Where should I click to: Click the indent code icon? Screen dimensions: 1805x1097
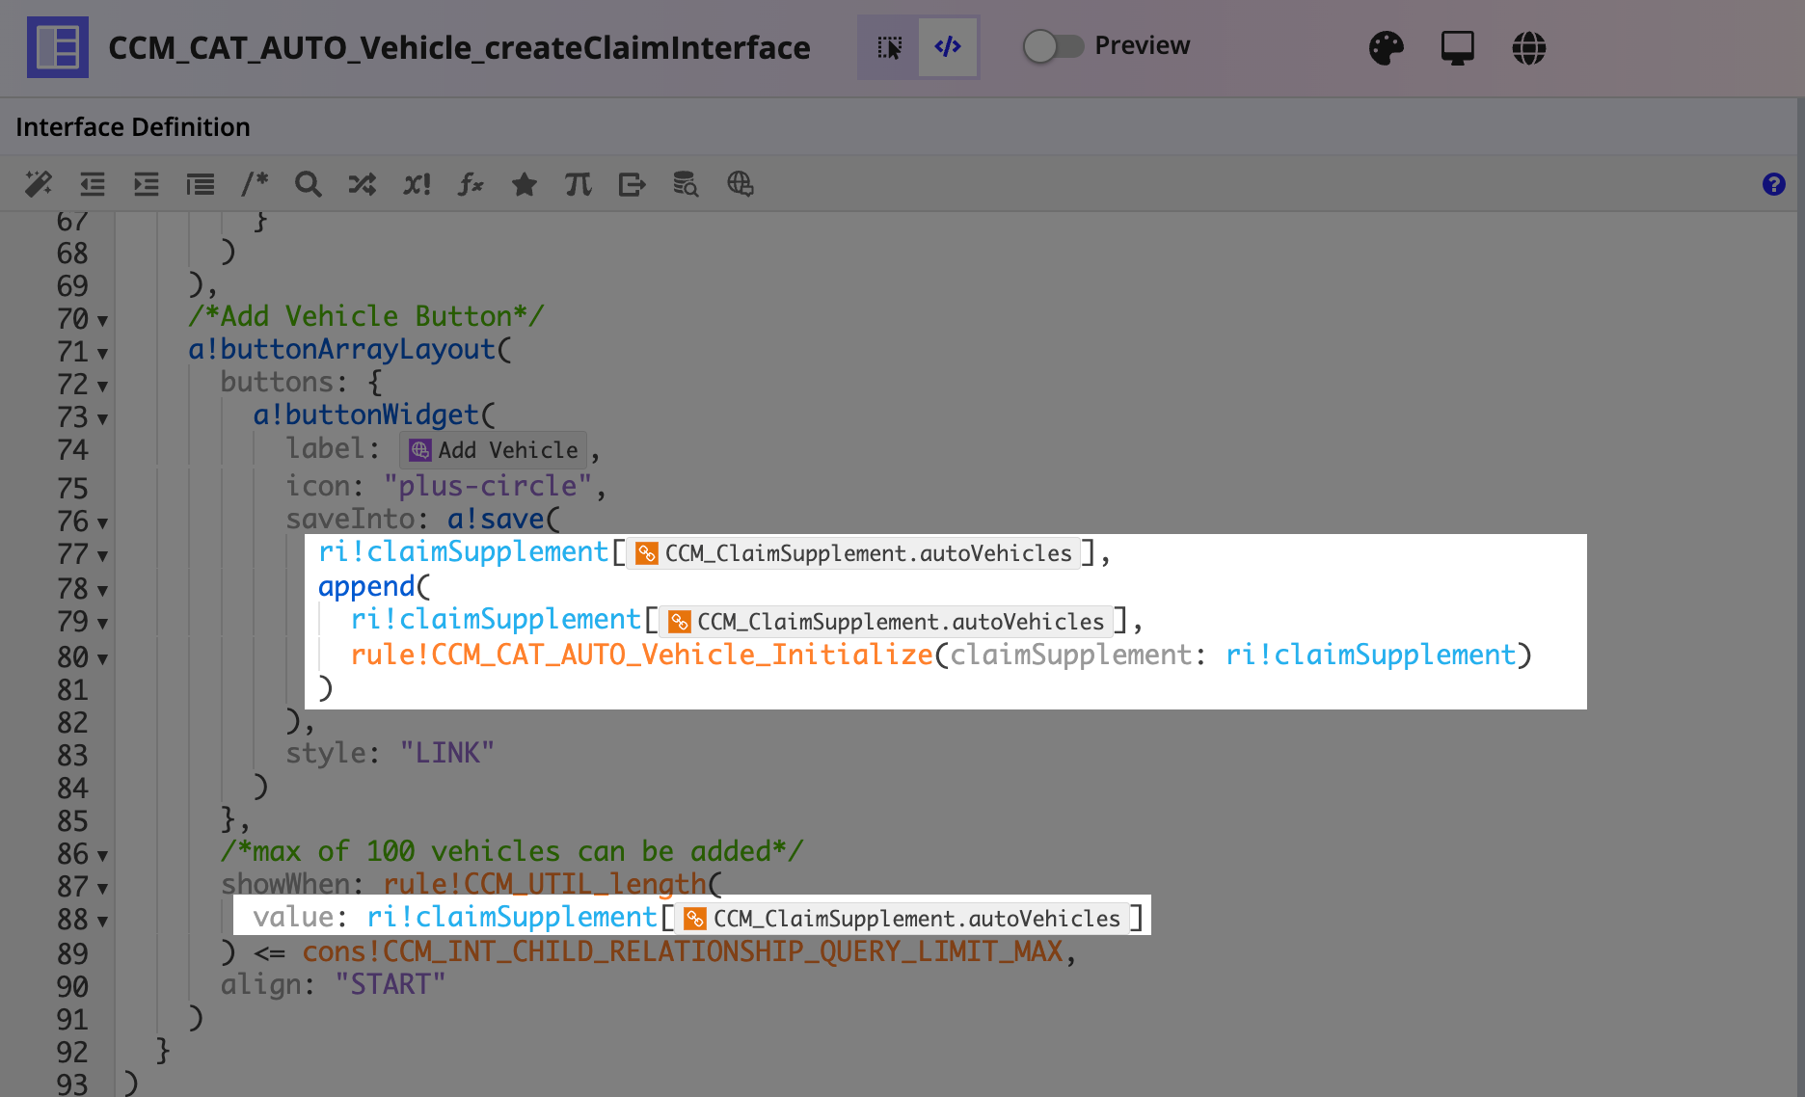point(147,184)
